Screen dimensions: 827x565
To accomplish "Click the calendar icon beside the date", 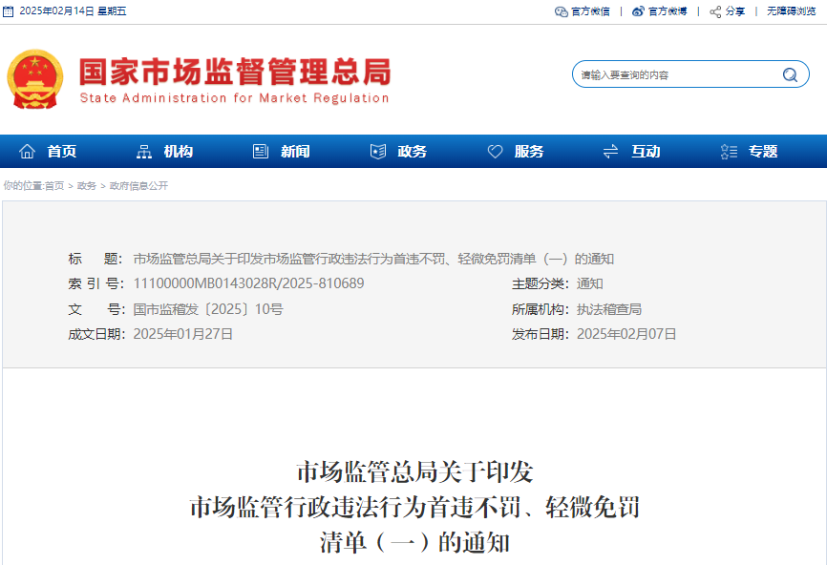I will click(8, 11).
